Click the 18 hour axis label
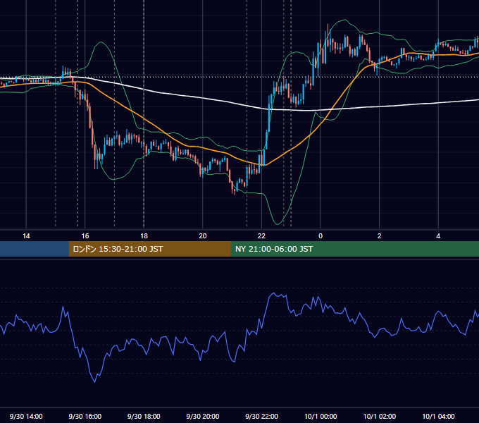Screen dimensions: 479x423 [x=144, y=236]
